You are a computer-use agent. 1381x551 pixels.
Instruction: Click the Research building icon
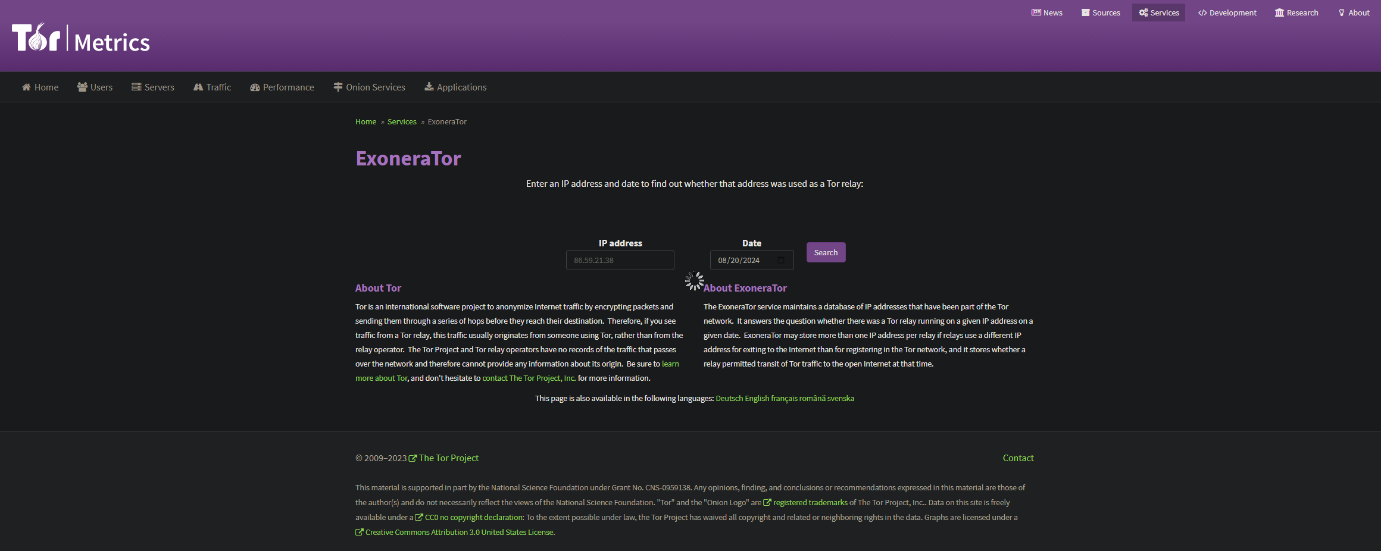click(x=1279, y=12)
